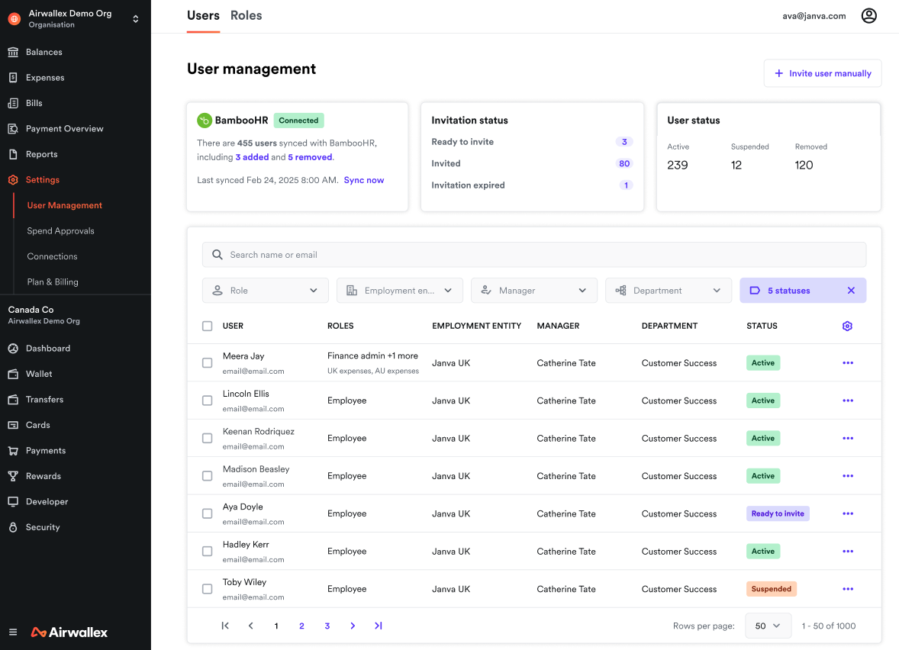Check the box next to Lincoln Ellis
The height and width of the screenshot is (650, 899).
coord(208,401)
